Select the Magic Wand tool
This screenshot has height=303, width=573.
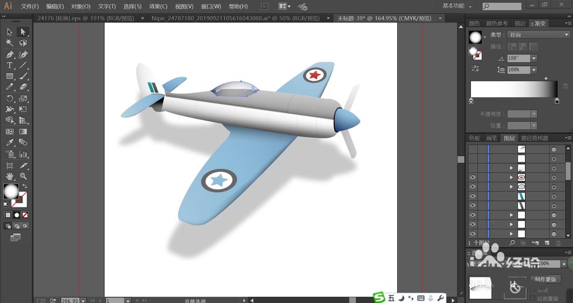[10, 43]
